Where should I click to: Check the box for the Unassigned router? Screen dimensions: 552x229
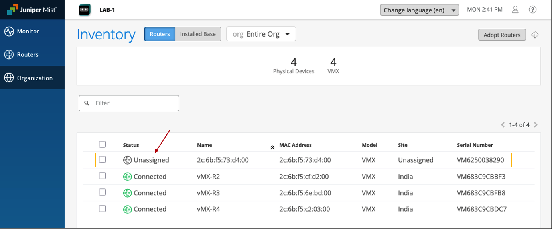(x=103, y=160)
